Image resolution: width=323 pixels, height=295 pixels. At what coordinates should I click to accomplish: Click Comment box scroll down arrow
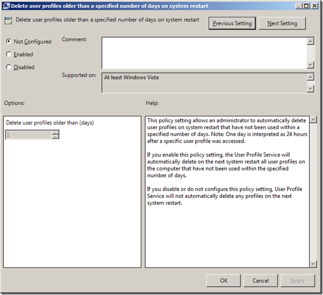310,65
